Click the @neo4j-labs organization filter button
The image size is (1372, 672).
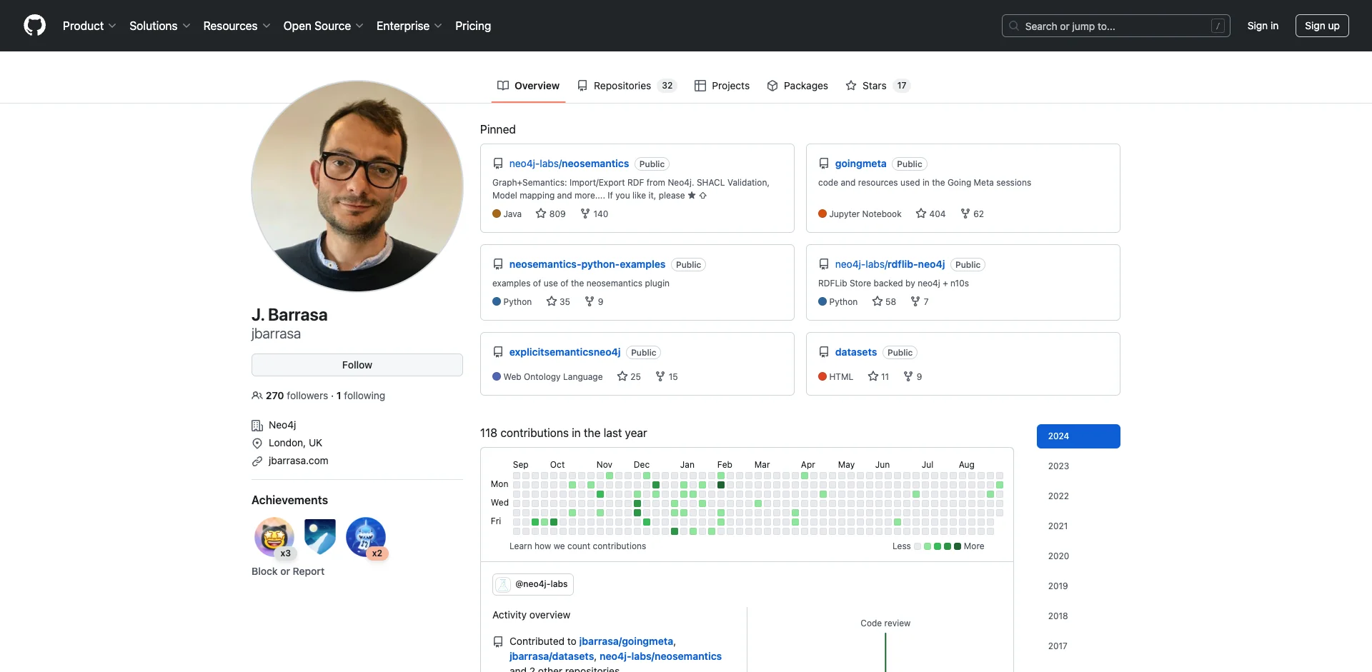click(x=533, y=584)
